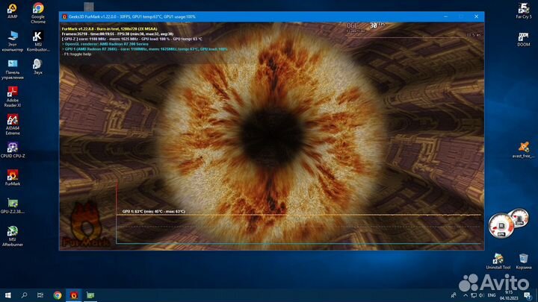Viewport: 538px width, 302px height.
Task: Click the FurMark taskbar button
Action: (74, 295)
